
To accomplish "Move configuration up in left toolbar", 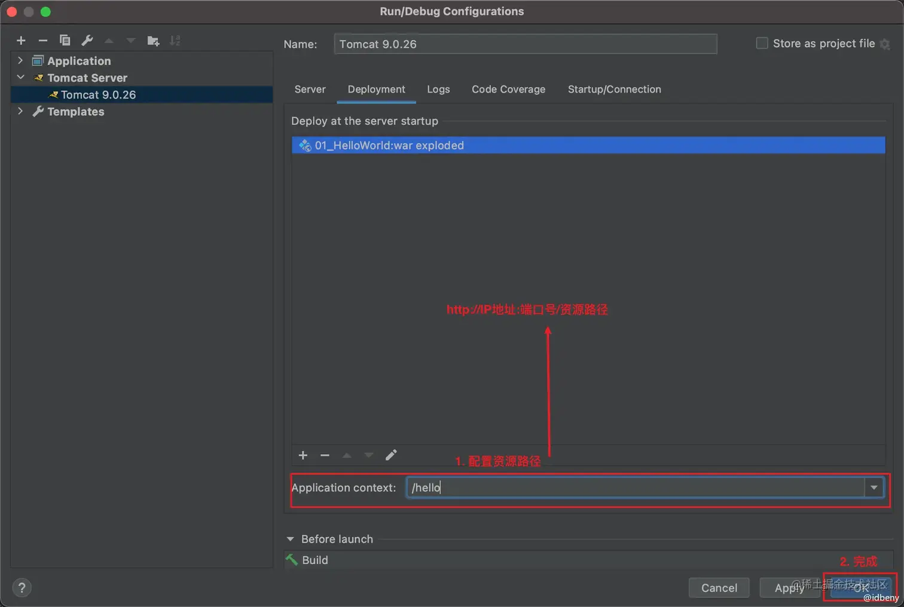I will pos(109,41).
